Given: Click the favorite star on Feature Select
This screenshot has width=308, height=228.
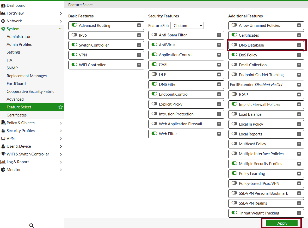Looking at the screenshot, I should 61,107.
